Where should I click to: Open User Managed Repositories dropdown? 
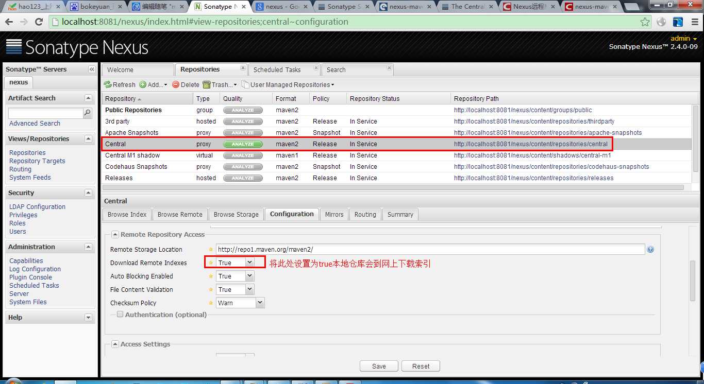(288, 84)
